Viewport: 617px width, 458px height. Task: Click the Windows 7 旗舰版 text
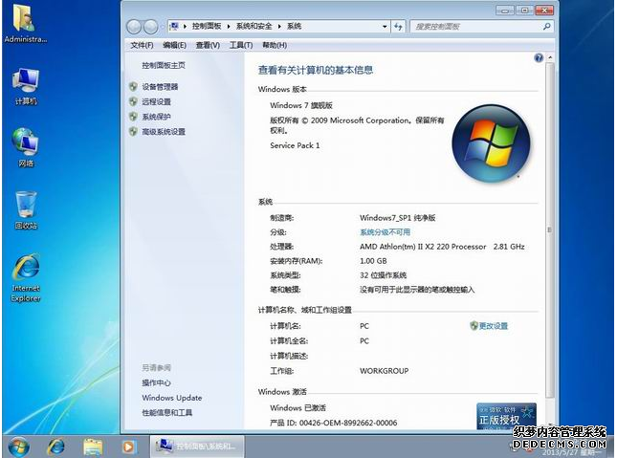tap(301, 105)
